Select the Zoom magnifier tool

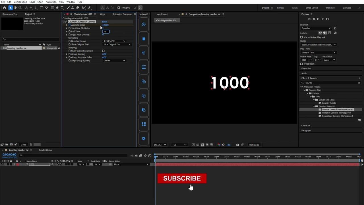tap(20, 8)
